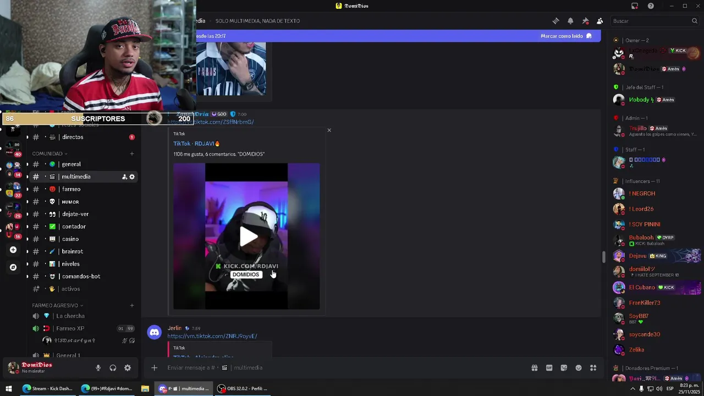Switch to OBS 32.0.2 taskbar window
Screen dimensions: 704x396
242,389
